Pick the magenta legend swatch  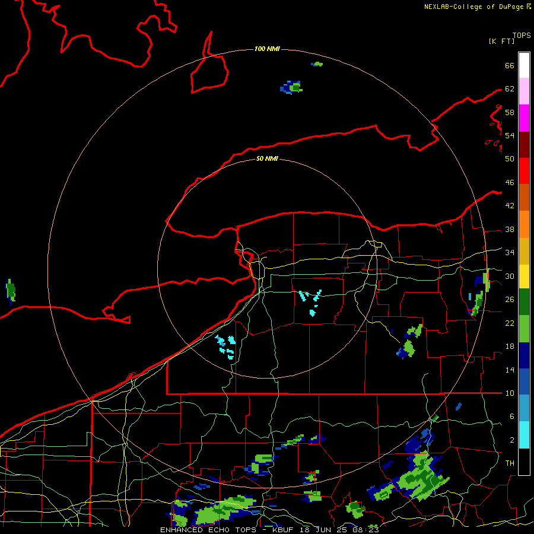[x=524, y=118]
